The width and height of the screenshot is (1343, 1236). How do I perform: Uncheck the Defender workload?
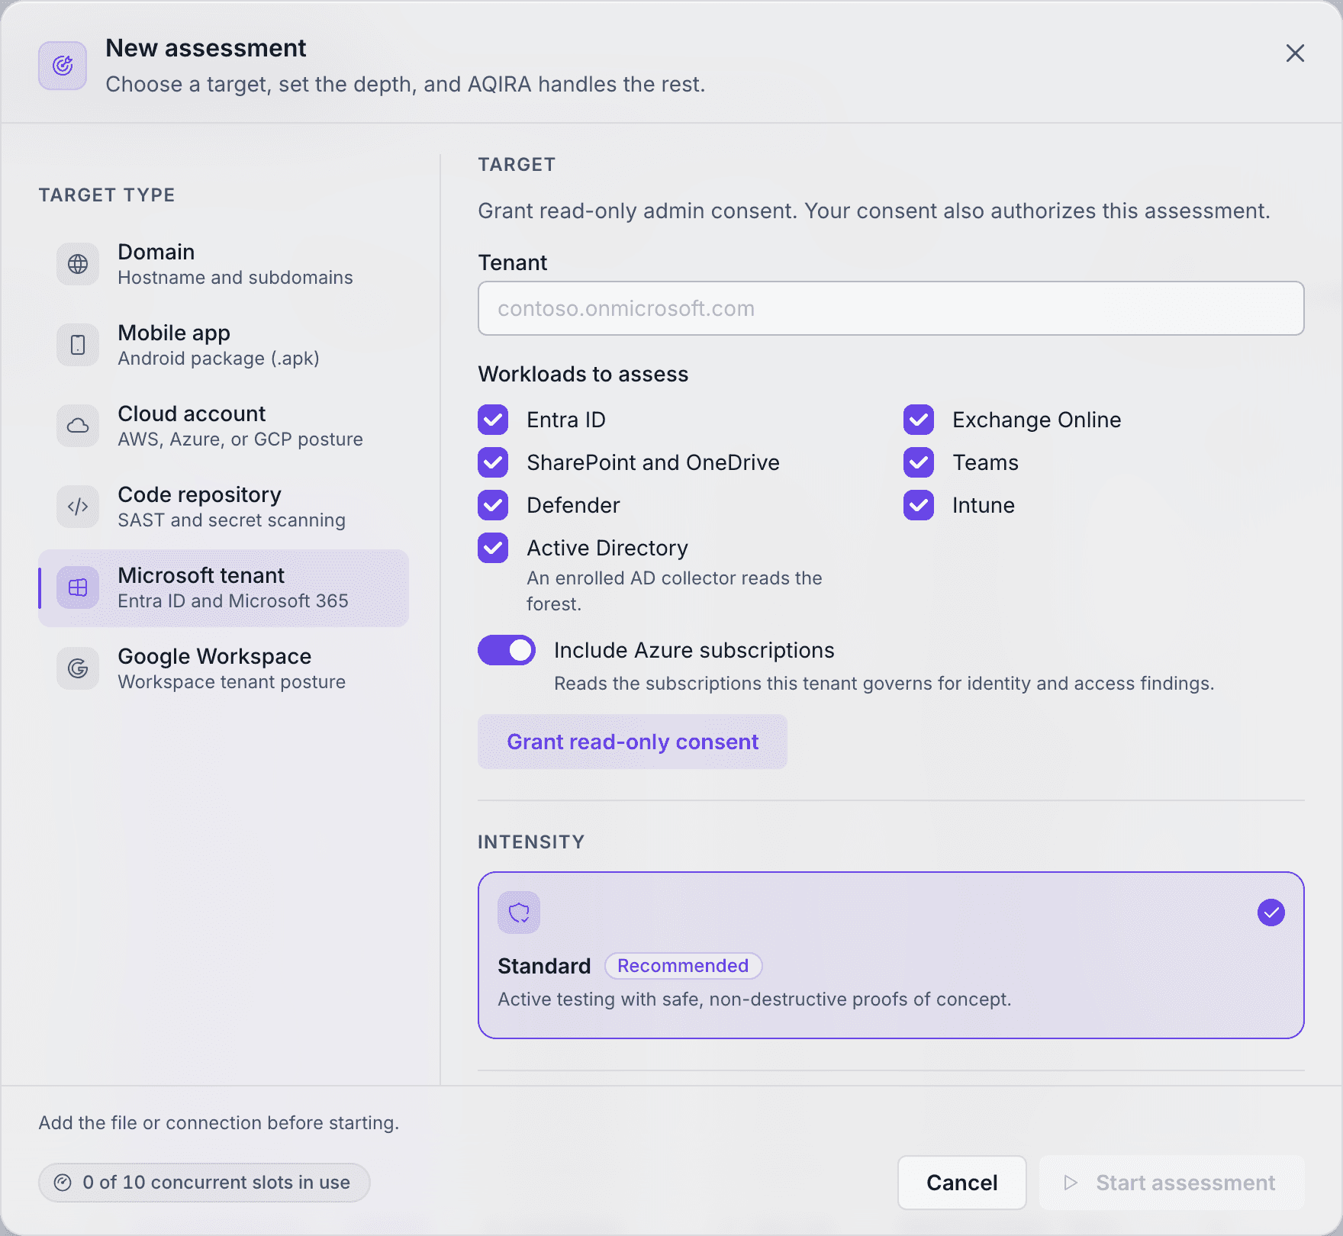pyautogui.click(x=493, y=505)
